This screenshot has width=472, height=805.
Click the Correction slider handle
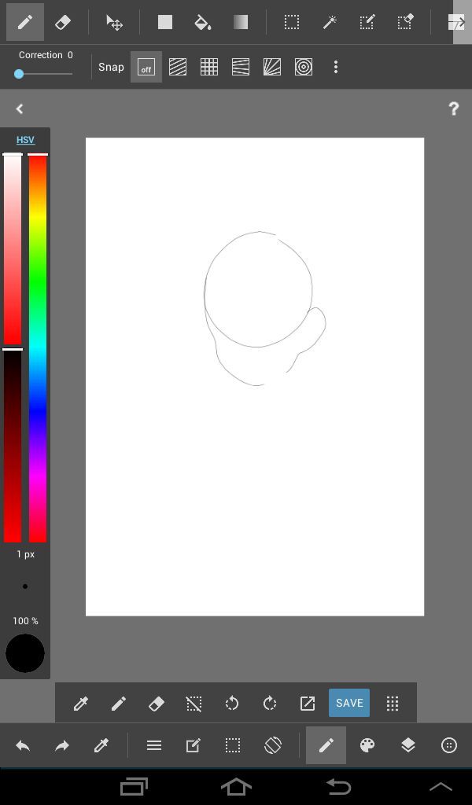pyautogui.click(x=19, y=74)
